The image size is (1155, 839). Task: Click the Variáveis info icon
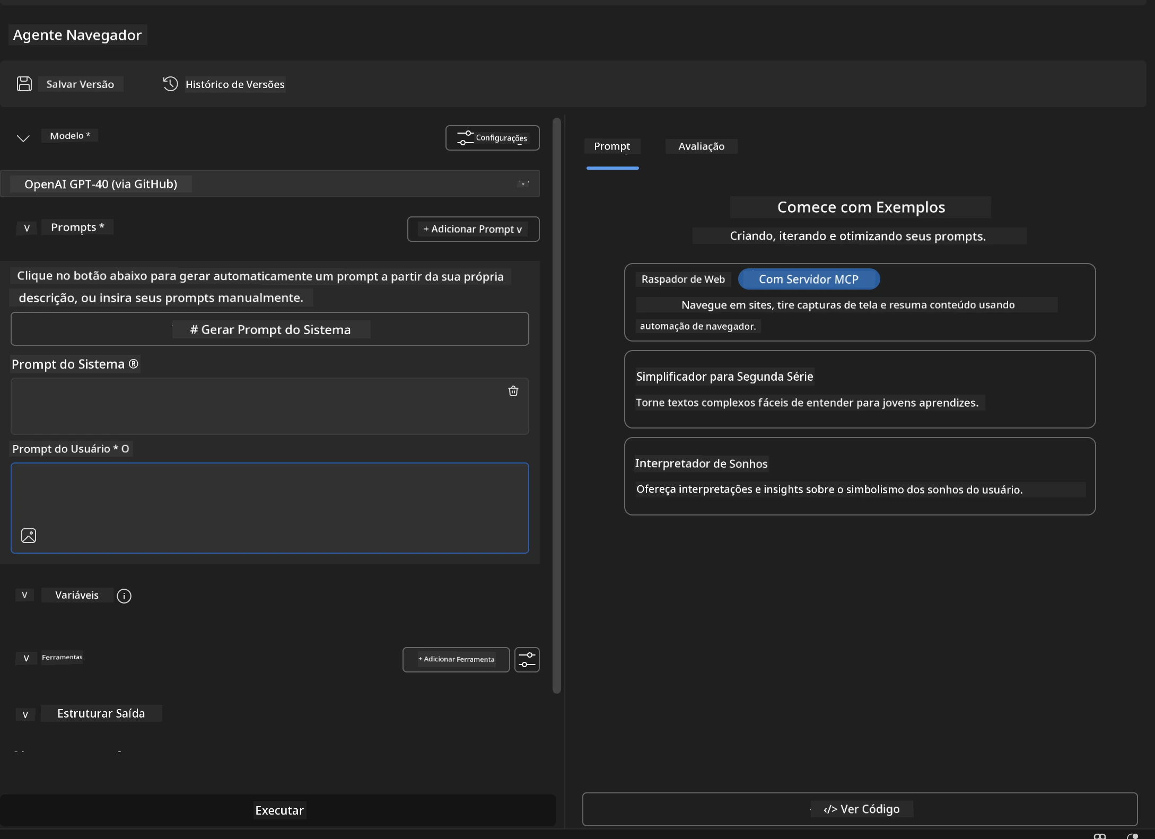124,596
